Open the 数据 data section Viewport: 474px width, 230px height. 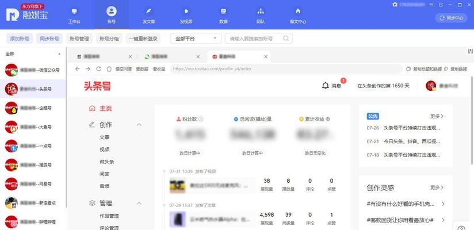(x=223, y=16)
